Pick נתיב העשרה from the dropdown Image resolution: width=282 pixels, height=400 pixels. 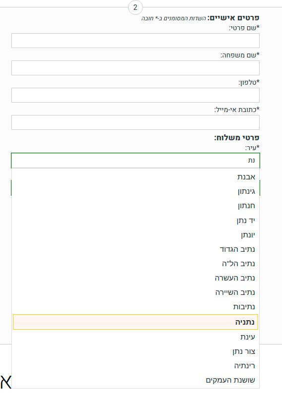(x=136, y=278)
